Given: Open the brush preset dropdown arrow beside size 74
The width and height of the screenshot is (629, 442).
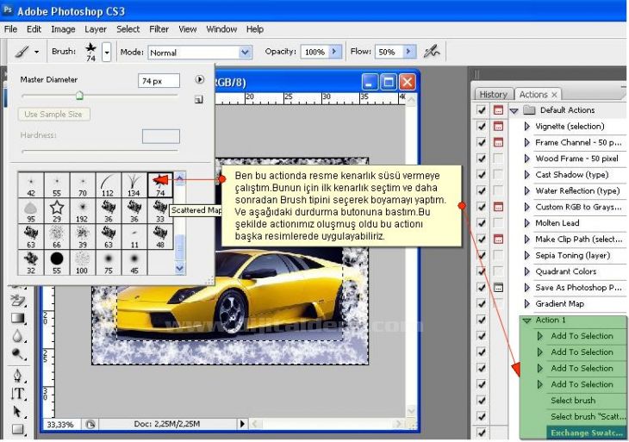Looking at the screenshot, I should (x=106, y=53).
